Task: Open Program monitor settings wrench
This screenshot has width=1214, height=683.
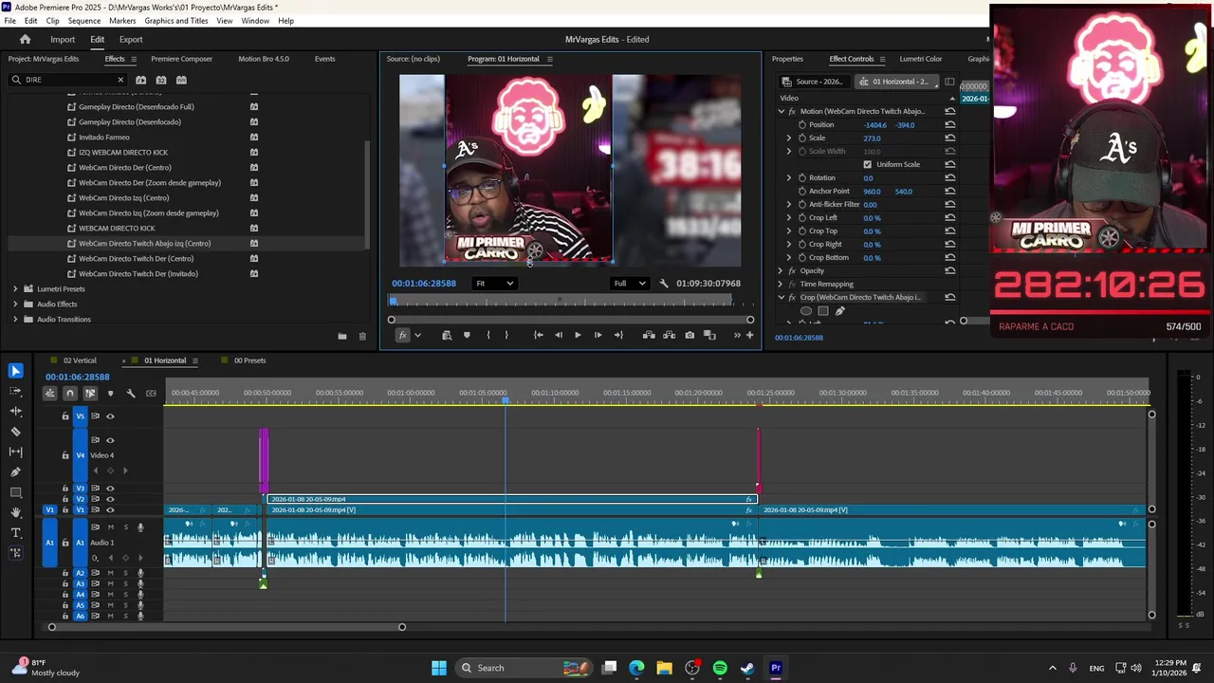Action: coord(663,283)
